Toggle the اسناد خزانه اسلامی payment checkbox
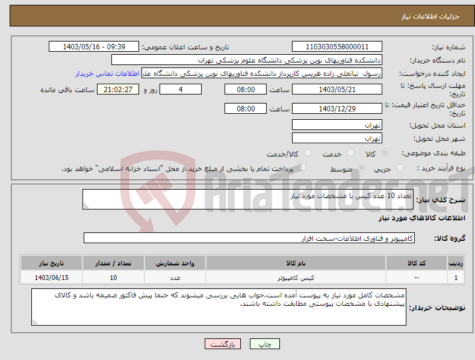The width and height of the screenshot is (475, 360). 302,167
